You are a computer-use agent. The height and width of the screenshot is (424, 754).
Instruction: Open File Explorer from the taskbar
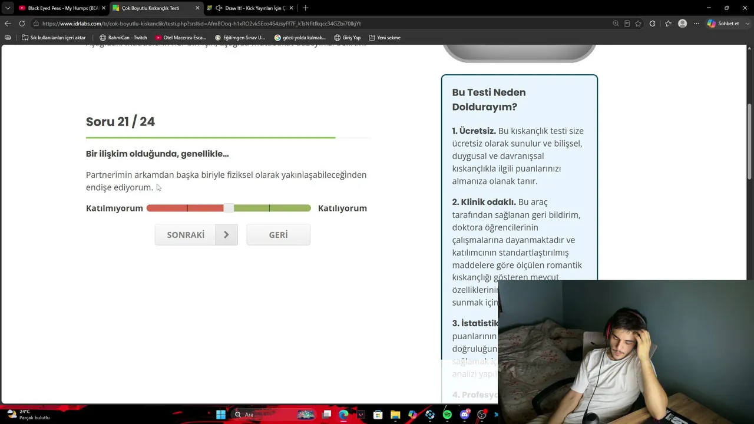[x=395, y=415]
